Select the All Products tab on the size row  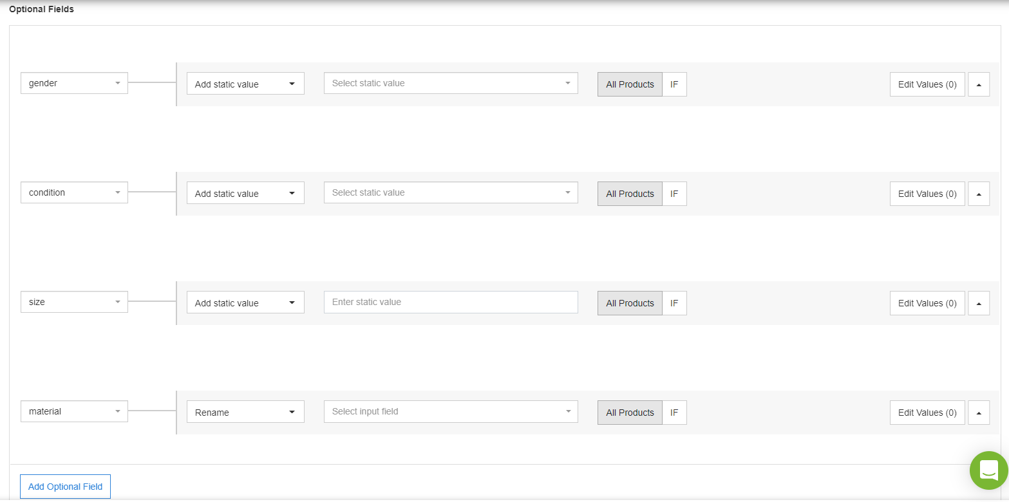coord(629,302)
